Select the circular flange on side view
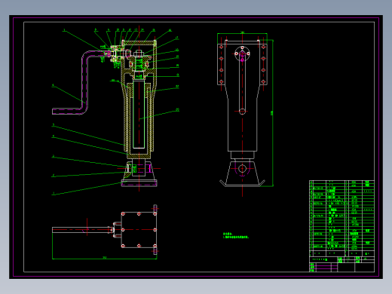This screenshot has width=392, height=294. click(x=242, y=54)
